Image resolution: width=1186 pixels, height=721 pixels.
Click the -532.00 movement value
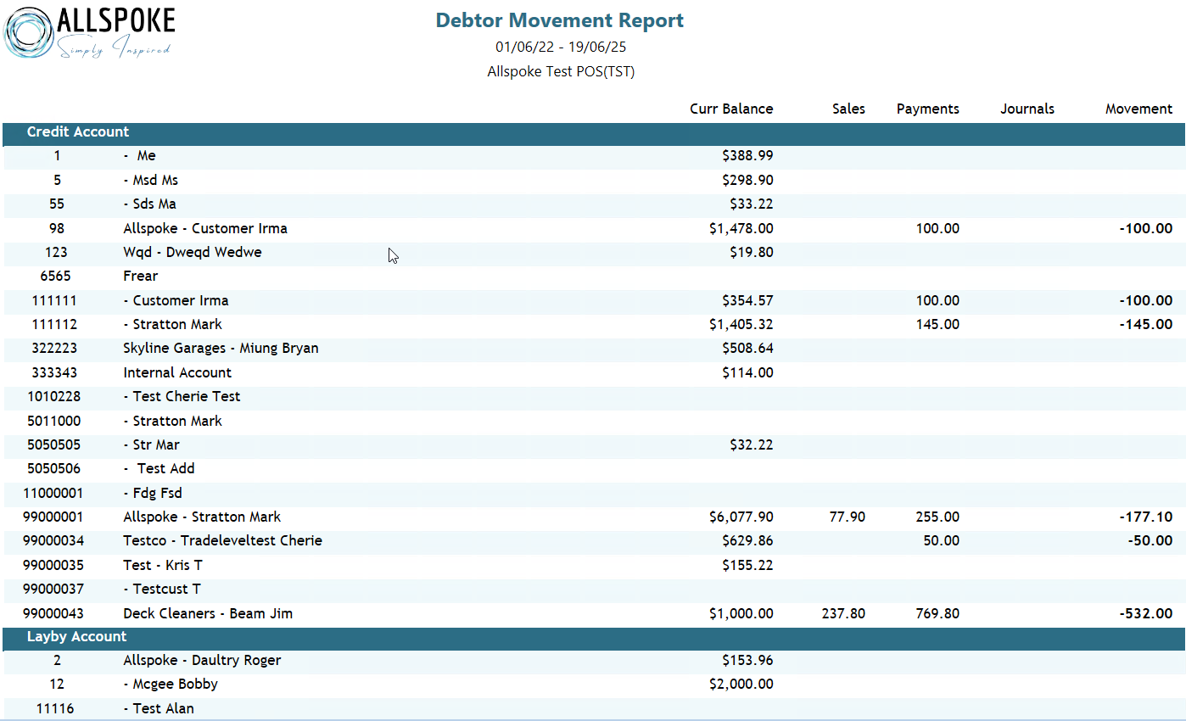pyautogui.click(x=1145, y=613)
